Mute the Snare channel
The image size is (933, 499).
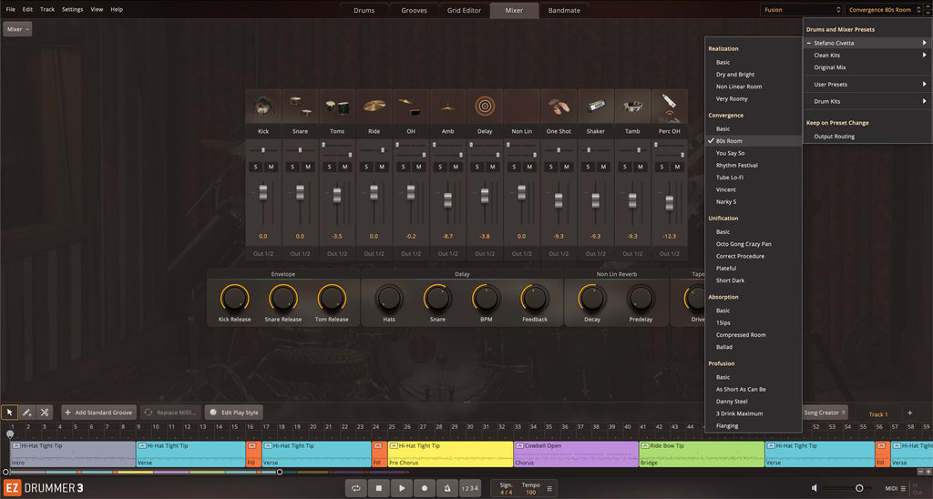308,167
